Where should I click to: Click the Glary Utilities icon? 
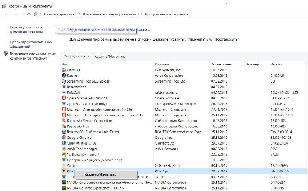tap(64, 143)
